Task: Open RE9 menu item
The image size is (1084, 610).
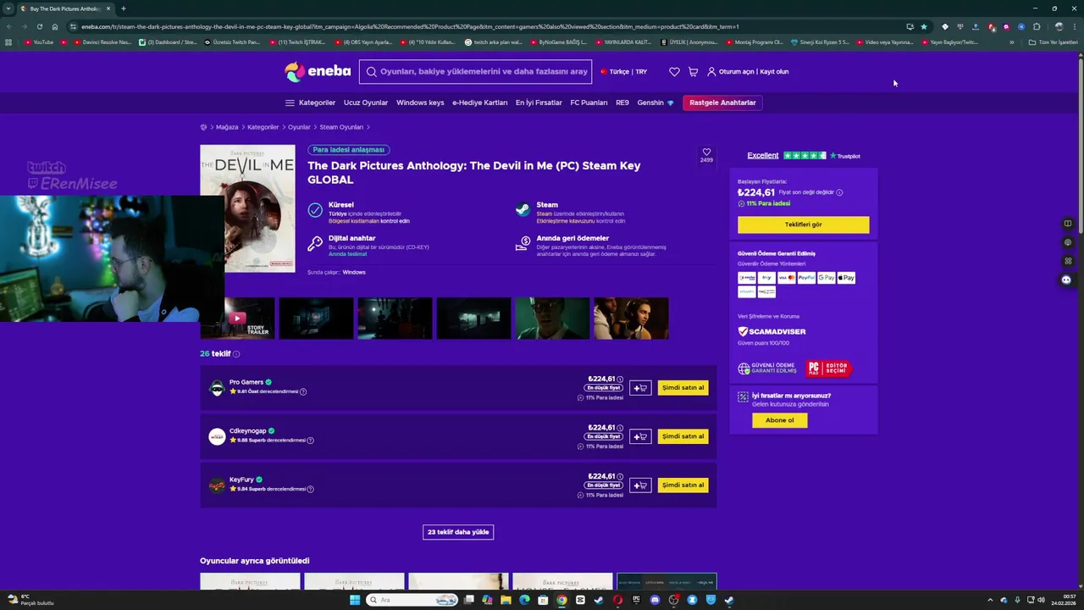Action: click(622, 103)
